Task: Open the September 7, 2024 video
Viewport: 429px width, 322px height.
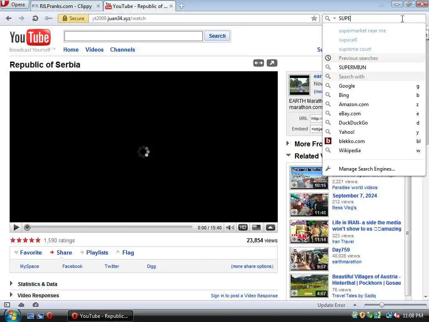Action: point(354,196)
